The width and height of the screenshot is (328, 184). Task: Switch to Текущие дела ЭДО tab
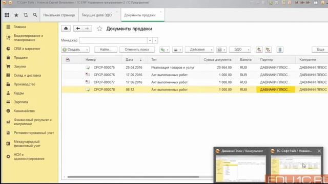click(97, 15)
